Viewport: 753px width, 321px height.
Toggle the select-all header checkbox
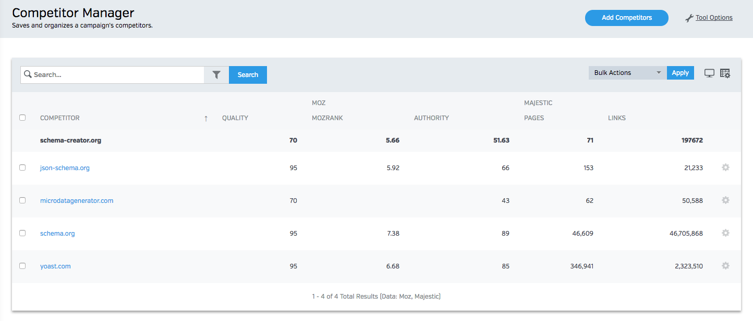pyautogui.click(x=22, y=118)
